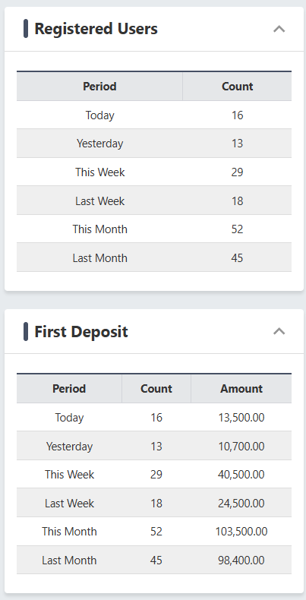Click the 98,400.00 Last Month amount
The height and width of the screenshot is (600, 306).
(241, 560)
